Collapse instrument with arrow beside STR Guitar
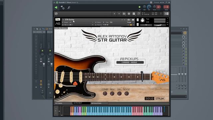Image resolution: width=213 pixels, height=120 pixels. click(x=63, y=20)
